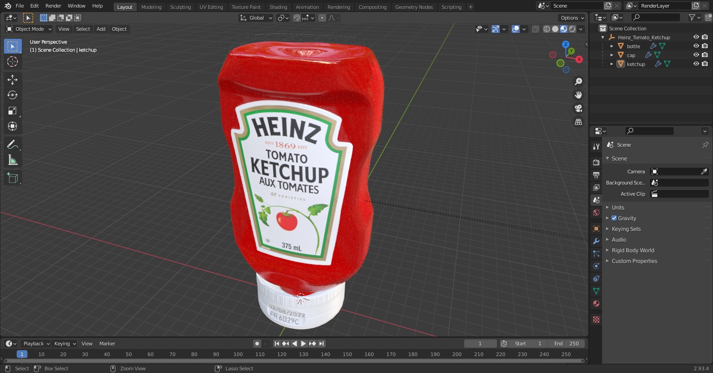
Task: Open the Object Mode dropdown
Action: (x=29, y=29)
